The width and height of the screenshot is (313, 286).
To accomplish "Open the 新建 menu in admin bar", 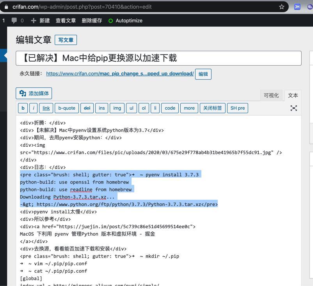I will click(41, 21).
